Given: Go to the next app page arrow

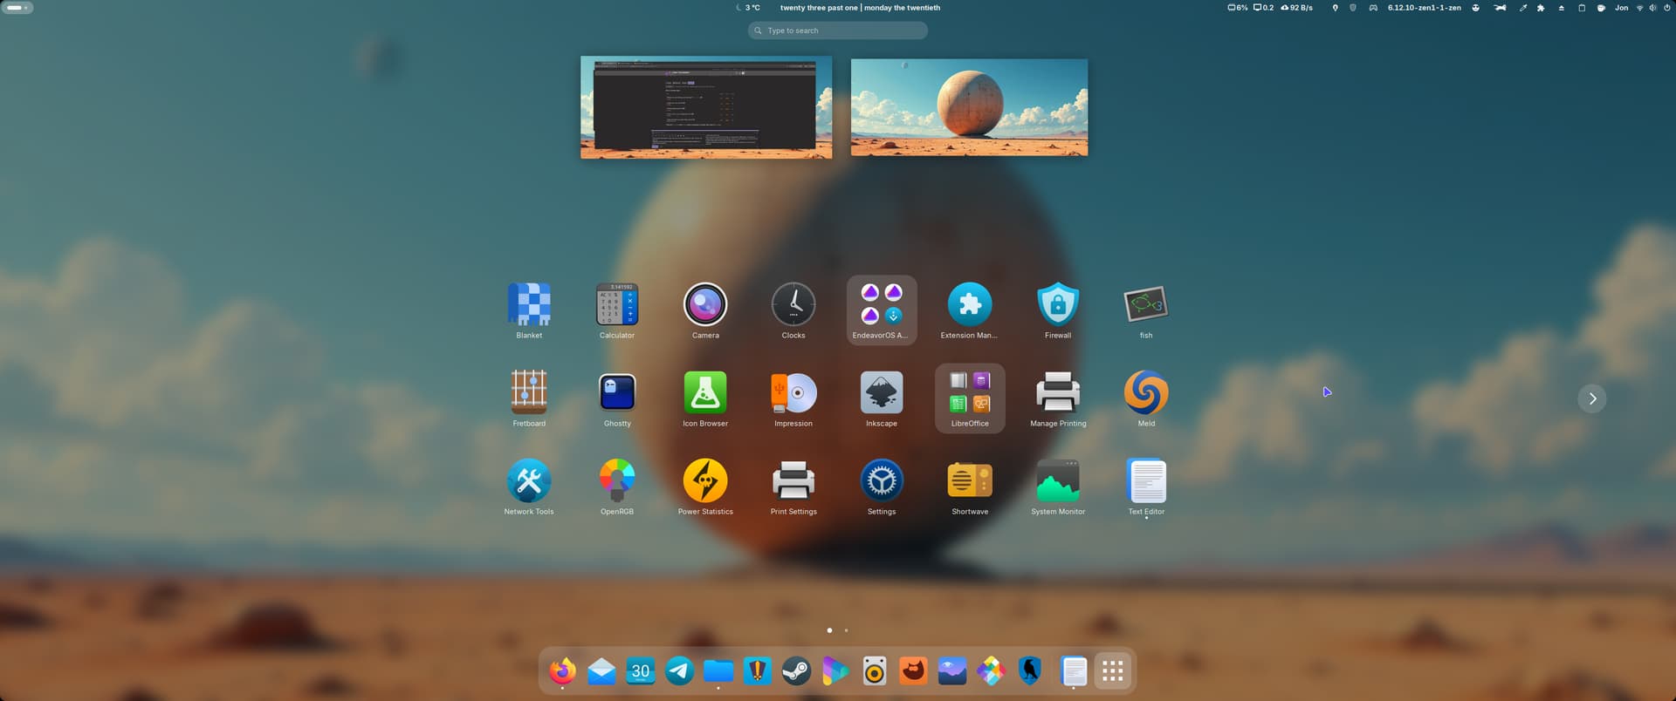Looking at the screenshot, I should click(x=1592, y=398).
